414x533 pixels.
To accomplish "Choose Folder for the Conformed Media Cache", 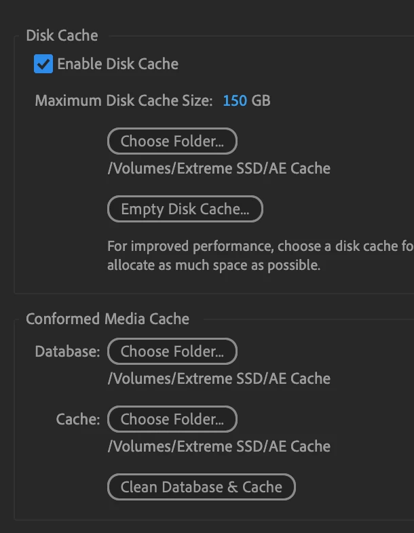I will coord(172,420).
